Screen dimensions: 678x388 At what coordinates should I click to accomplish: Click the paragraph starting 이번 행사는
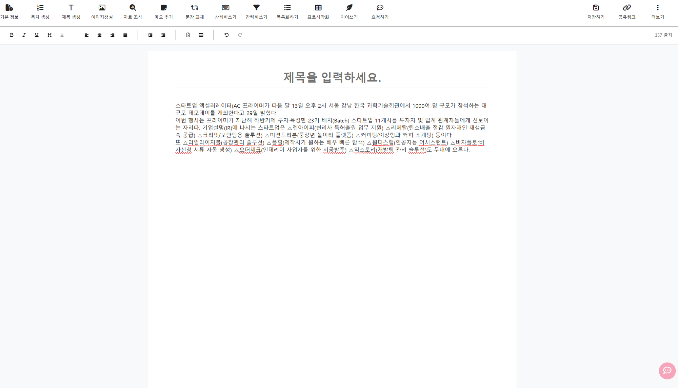332,128
